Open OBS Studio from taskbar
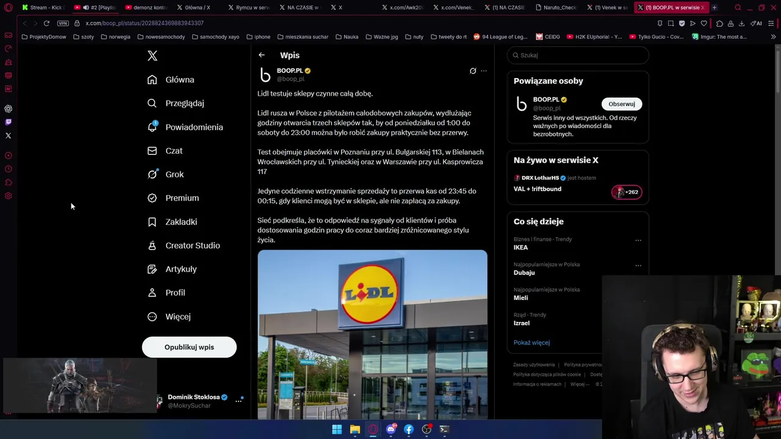 pyautogui.click(x=426, y=429)
